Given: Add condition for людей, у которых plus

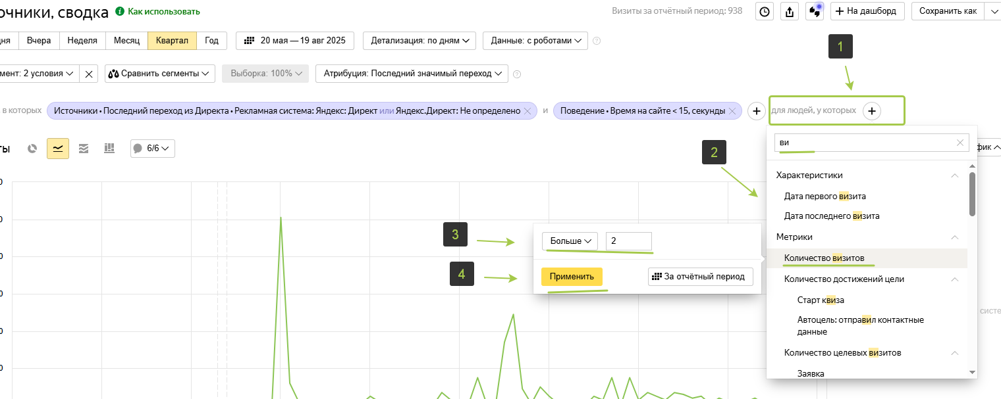Looking at the screenshot, I should tap(871, 111).
